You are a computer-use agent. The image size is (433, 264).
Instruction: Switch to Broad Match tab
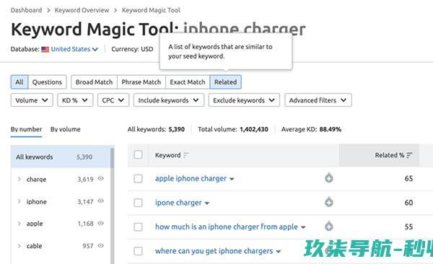coord(94,82)
